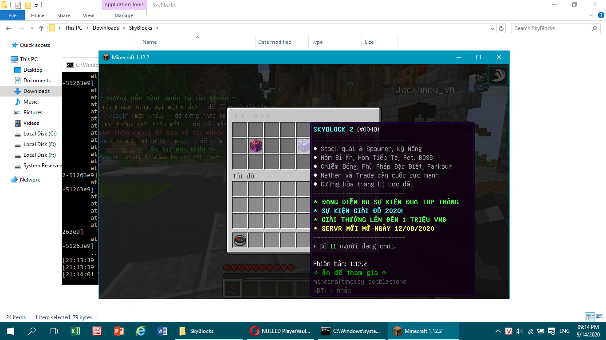Open taskbar search magnifier

32,331
